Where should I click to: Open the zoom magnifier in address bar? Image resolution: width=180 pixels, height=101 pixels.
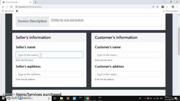point(153,7)
